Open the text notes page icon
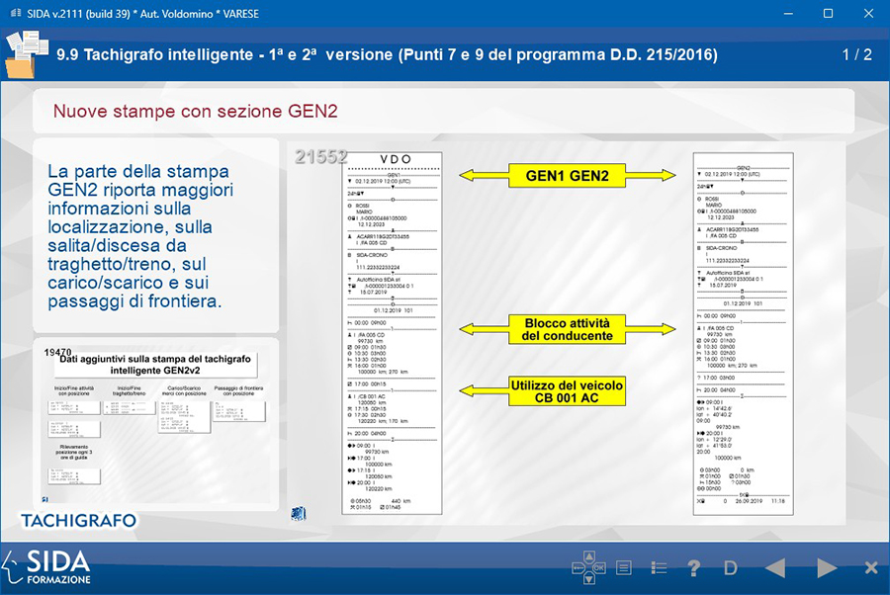The height and width of the screenshot is (595, 890). (x=624, y=568)
